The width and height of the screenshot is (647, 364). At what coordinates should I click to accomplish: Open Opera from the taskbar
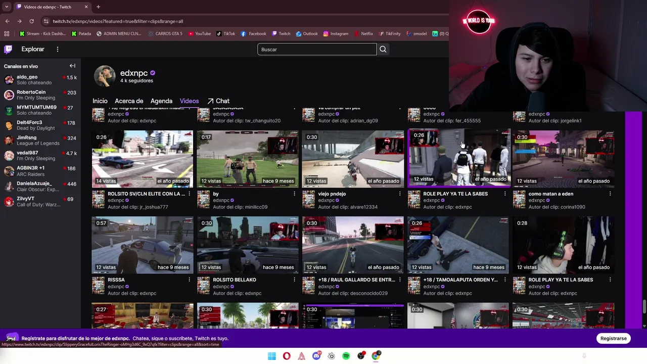[x=287, y=356]
